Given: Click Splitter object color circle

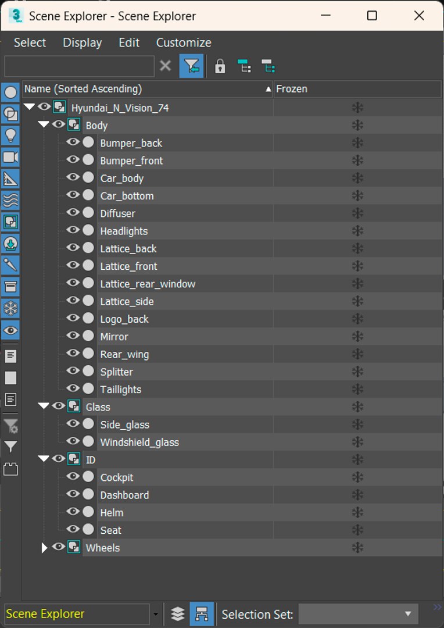Looking at the screenshot, I should click(88, 371).
